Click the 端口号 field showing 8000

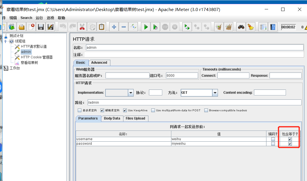[182, 76]
